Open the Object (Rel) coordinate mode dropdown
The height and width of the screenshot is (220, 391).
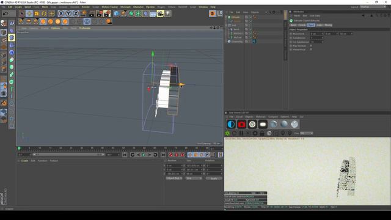click(x=174, y=178)
